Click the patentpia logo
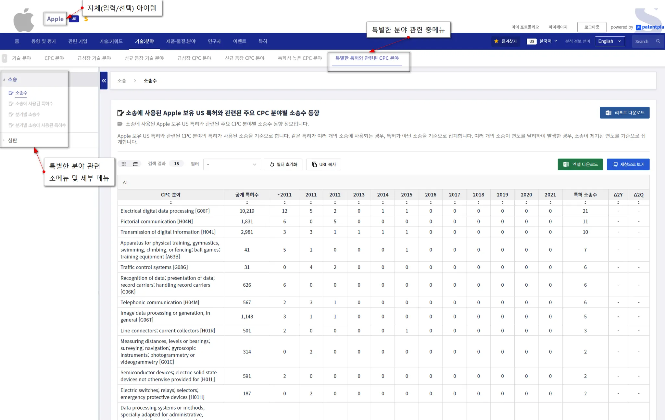665x420 pixels. [x=650, y=27]
